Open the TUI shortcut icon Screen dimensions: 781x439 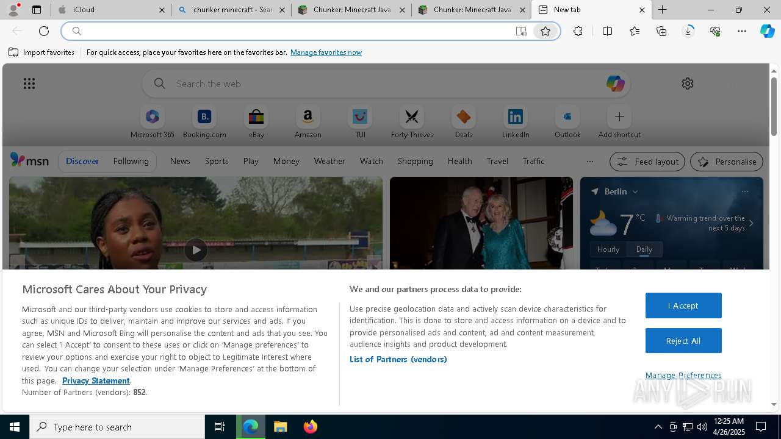360,116
